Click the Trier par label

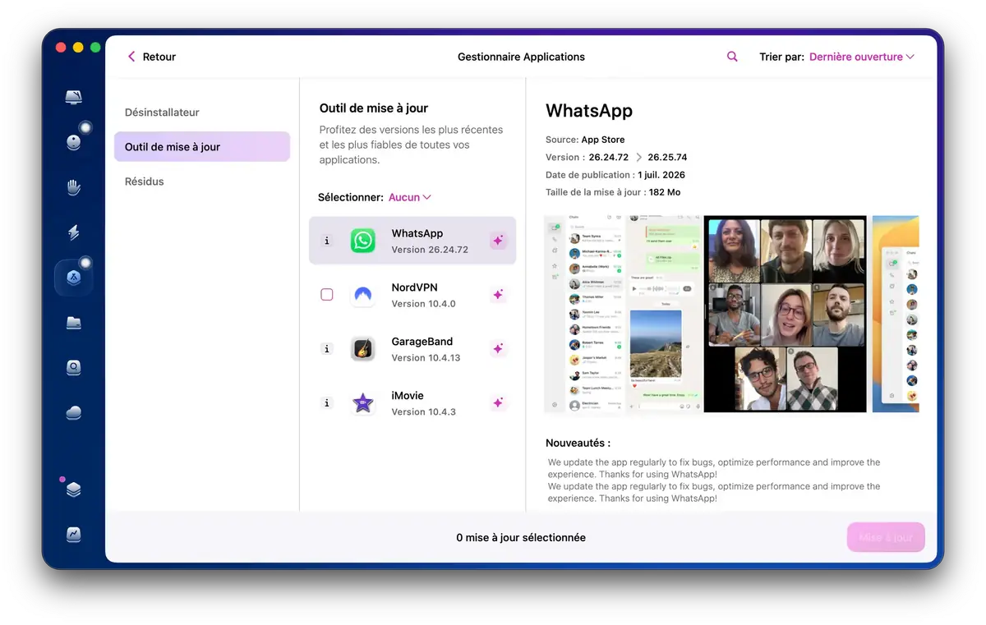click(781, 57)
